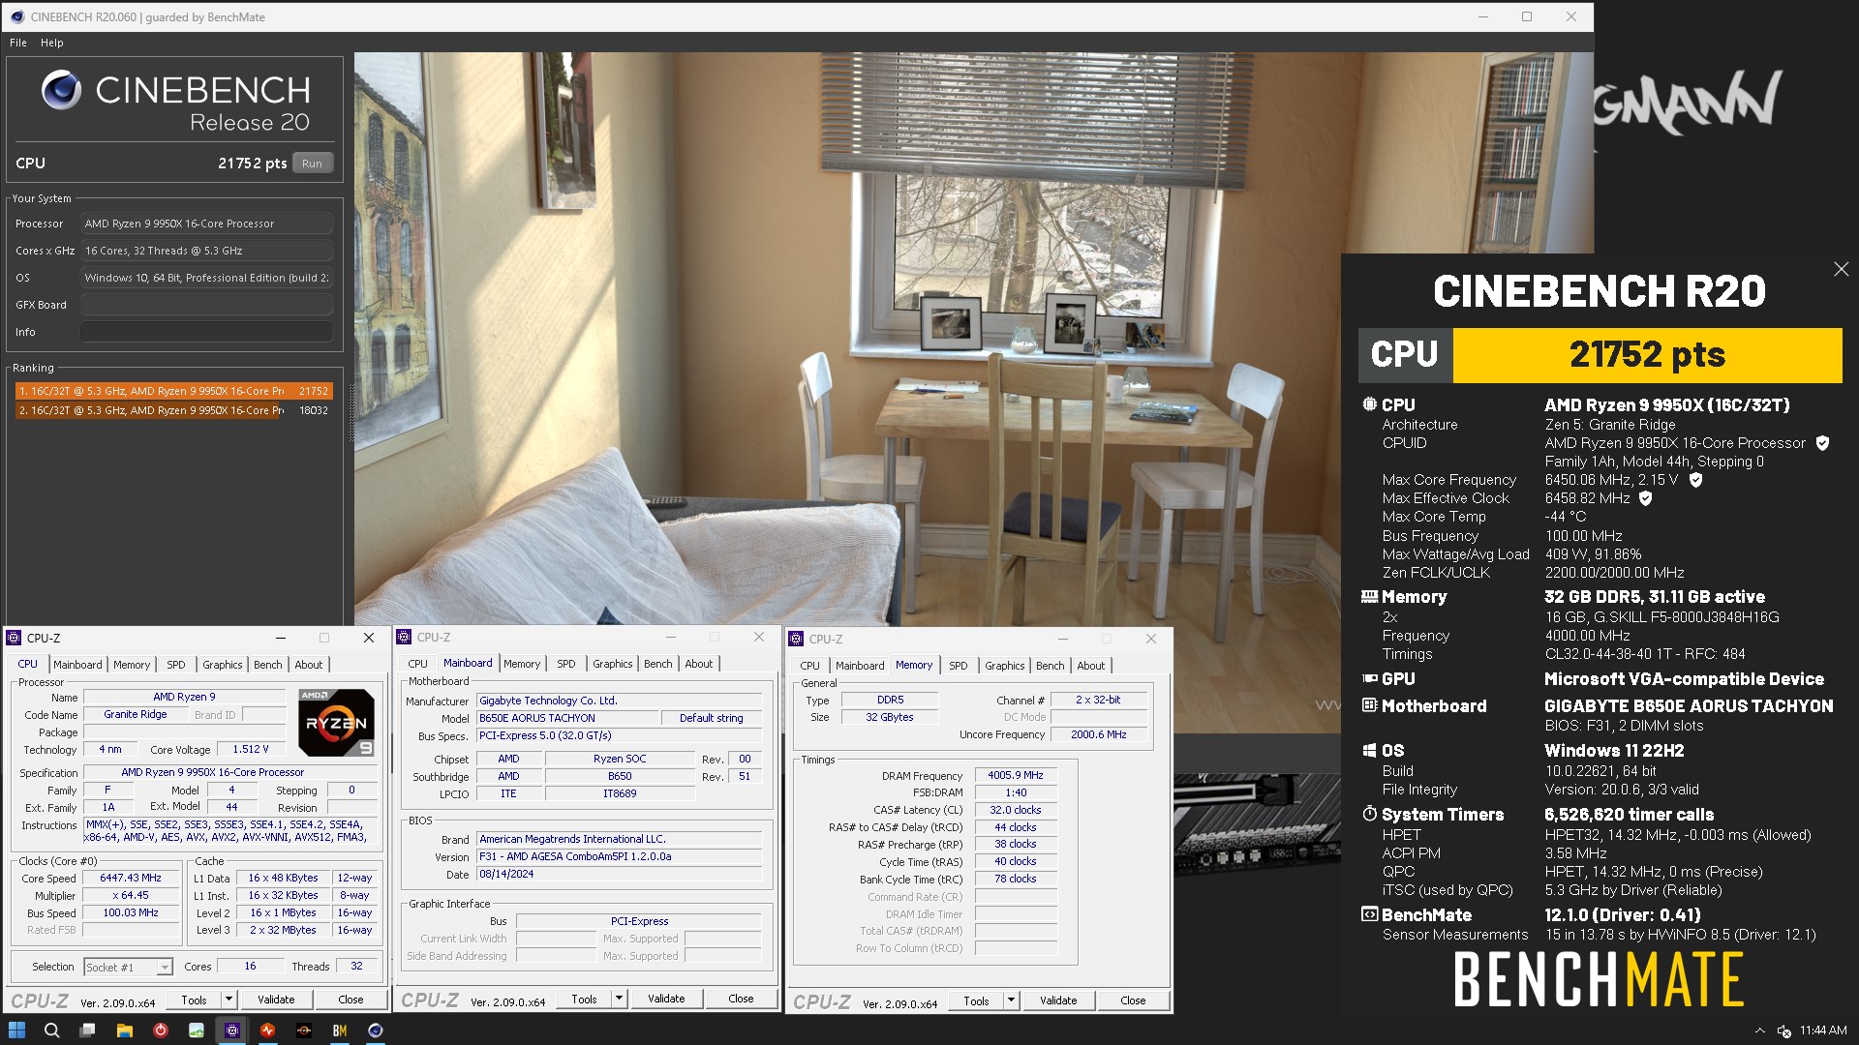Switch to CPU-Z via taskbar icon
The height and width of the screenshot is (1045, 1859).
(x=232, y=1030)
